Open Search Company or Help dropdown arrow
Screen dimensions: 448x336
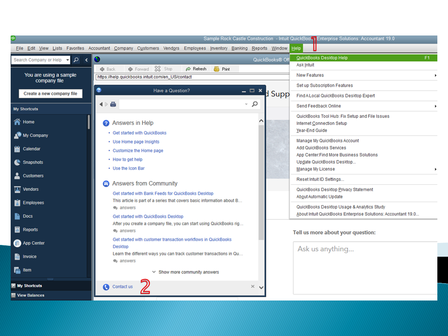tap(67, 60)
